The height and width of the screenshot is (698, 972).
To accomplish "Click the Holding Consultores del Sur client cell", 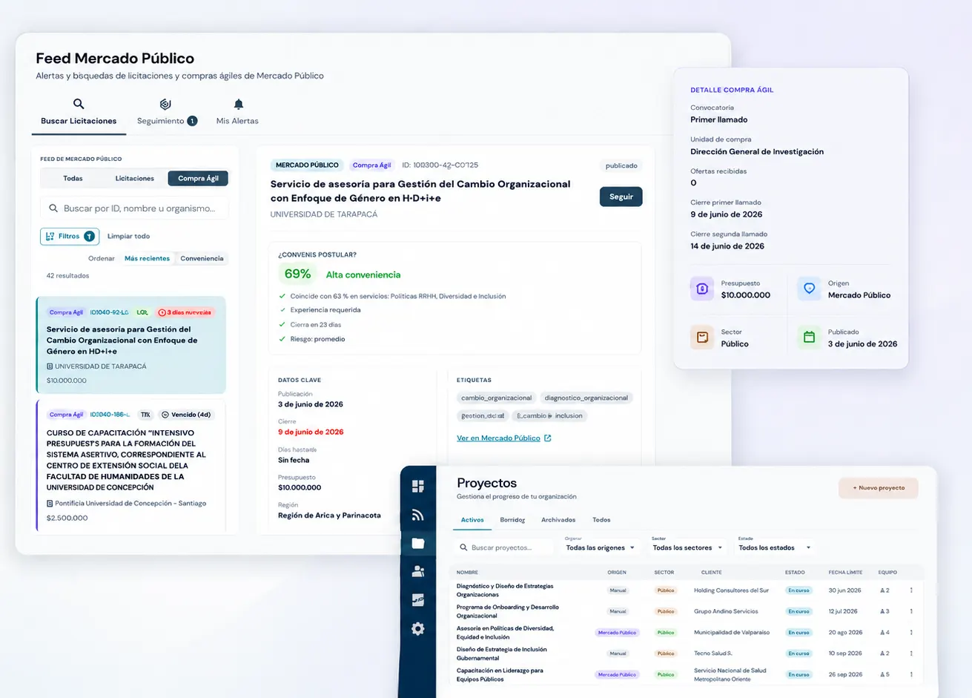I will coord(731,590).
